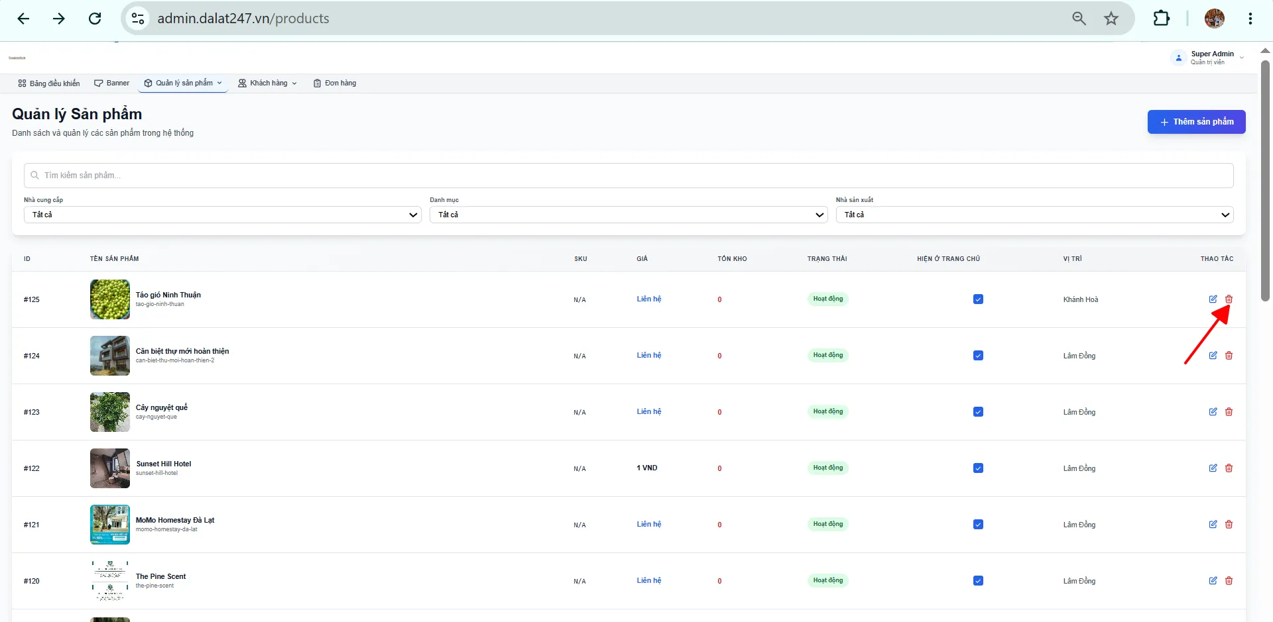Open the Nhà cung cấp dropdown
Screen dimensions: 1273x622
pos(223,215)
